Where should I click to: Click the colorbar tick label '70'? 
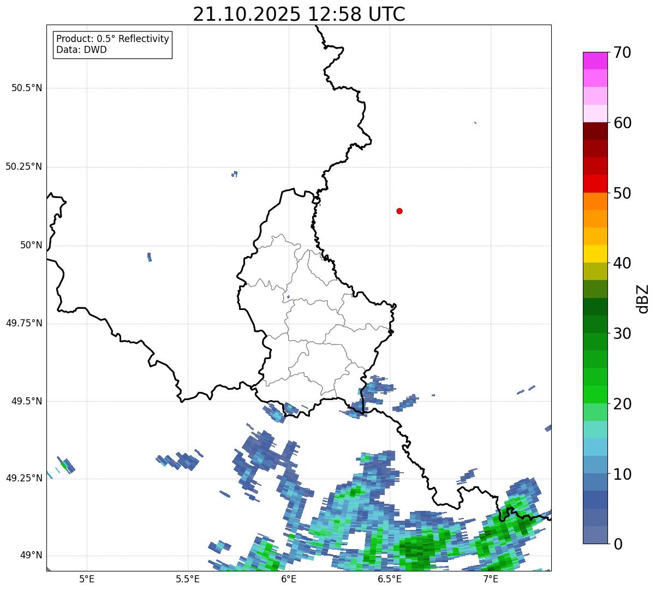tap(622, 52)
